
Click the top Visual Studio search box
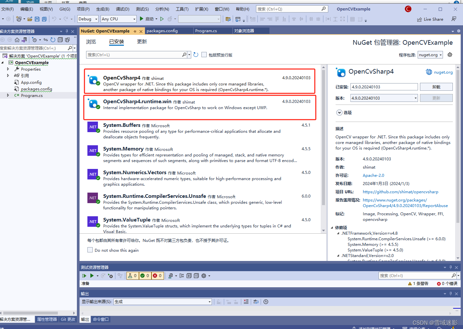291,9
